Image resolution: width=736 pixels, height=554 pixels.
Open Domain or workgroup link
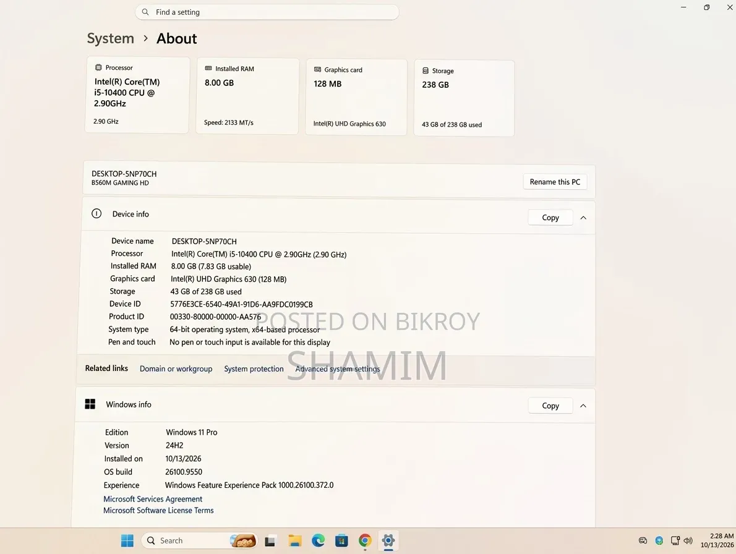coord(176,369)
